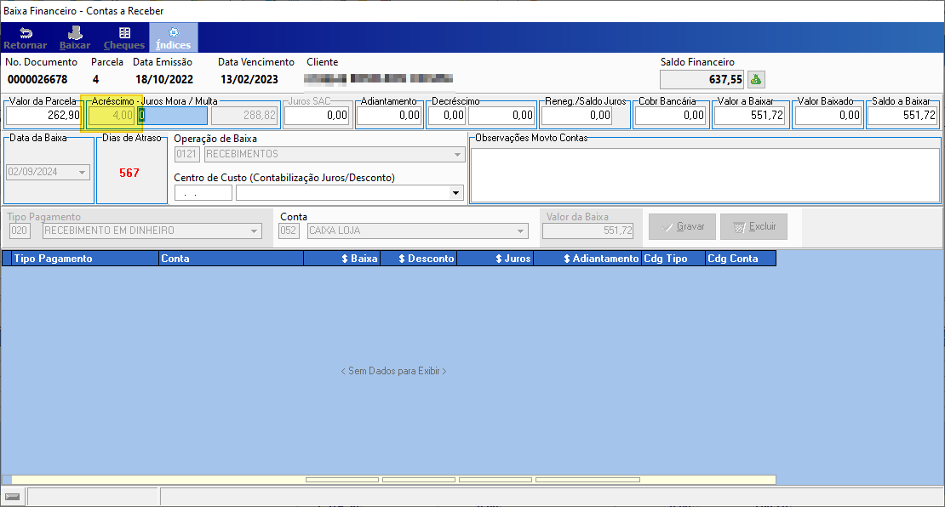Expand the RECEBIMENTO EM DINHEIRO dropdown
Screen dimensions: 945x507
pos(255,231)
